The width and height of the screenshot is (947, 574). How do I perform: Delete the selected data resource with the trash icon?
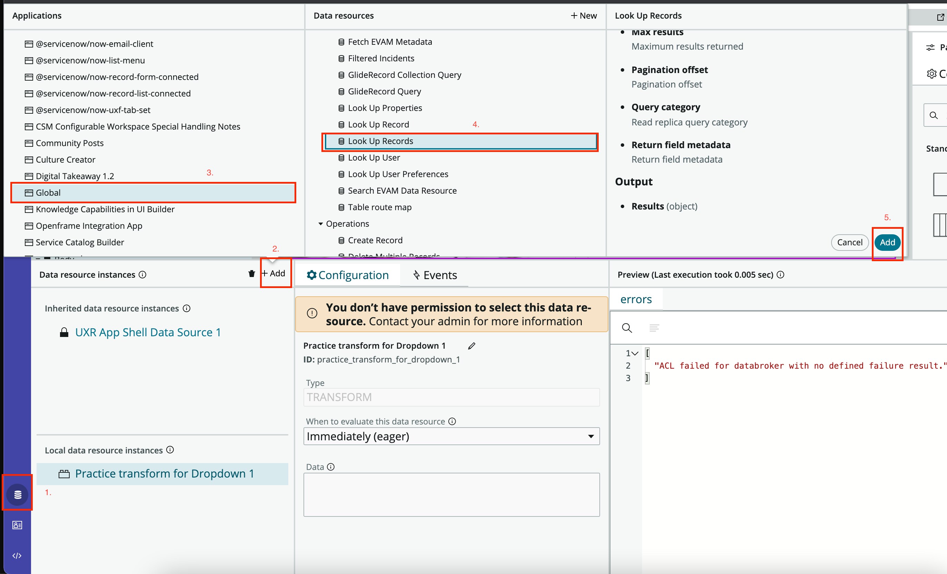[x=251, y=274]
